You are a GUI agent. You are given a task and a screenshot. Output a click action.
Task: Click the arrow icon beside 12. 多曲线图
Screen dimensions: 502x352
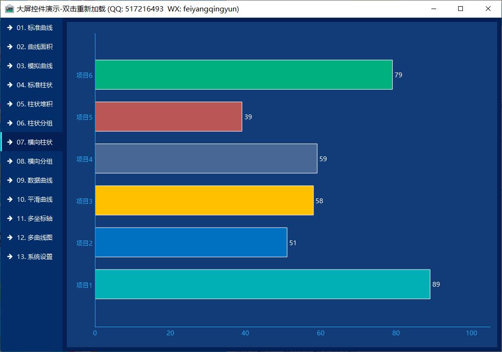pyautogui.click(x=10, y=238)
